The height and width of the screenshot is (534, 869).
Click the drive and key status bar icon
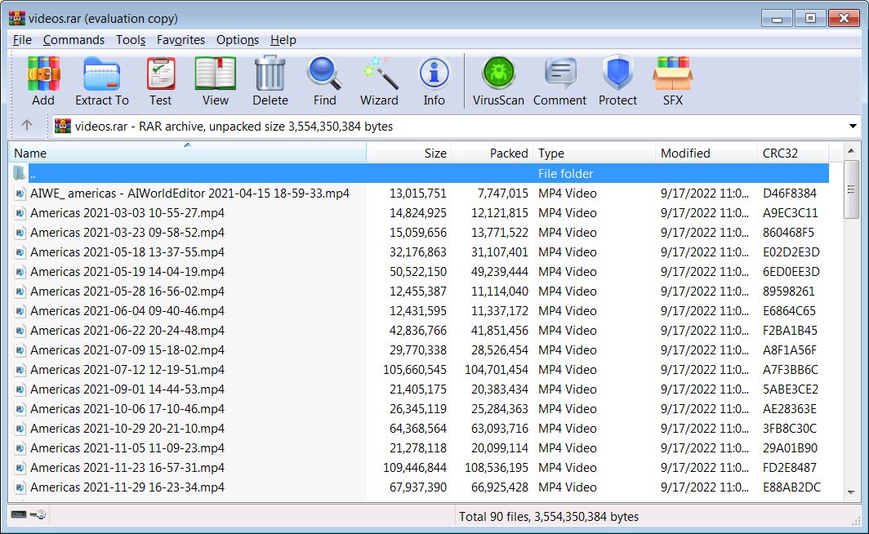(29, 514)
